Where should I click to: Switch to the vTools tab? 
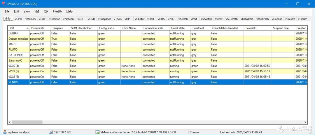118,19
